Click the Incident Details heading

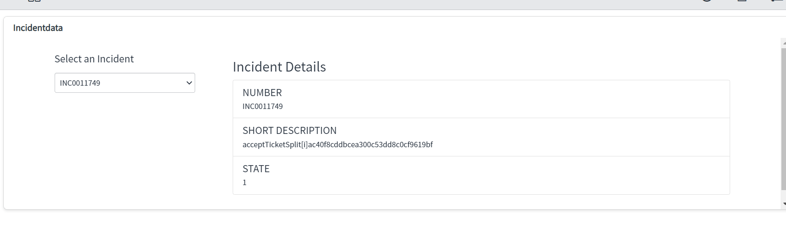[x=279, y=67]
